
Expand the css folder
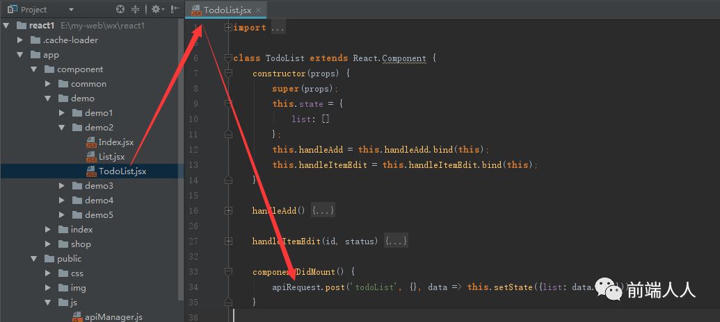[48, 273]
